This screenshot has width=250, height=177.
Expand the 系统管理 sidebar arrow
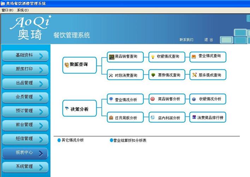pyautogui.click(x=41, y=167)
